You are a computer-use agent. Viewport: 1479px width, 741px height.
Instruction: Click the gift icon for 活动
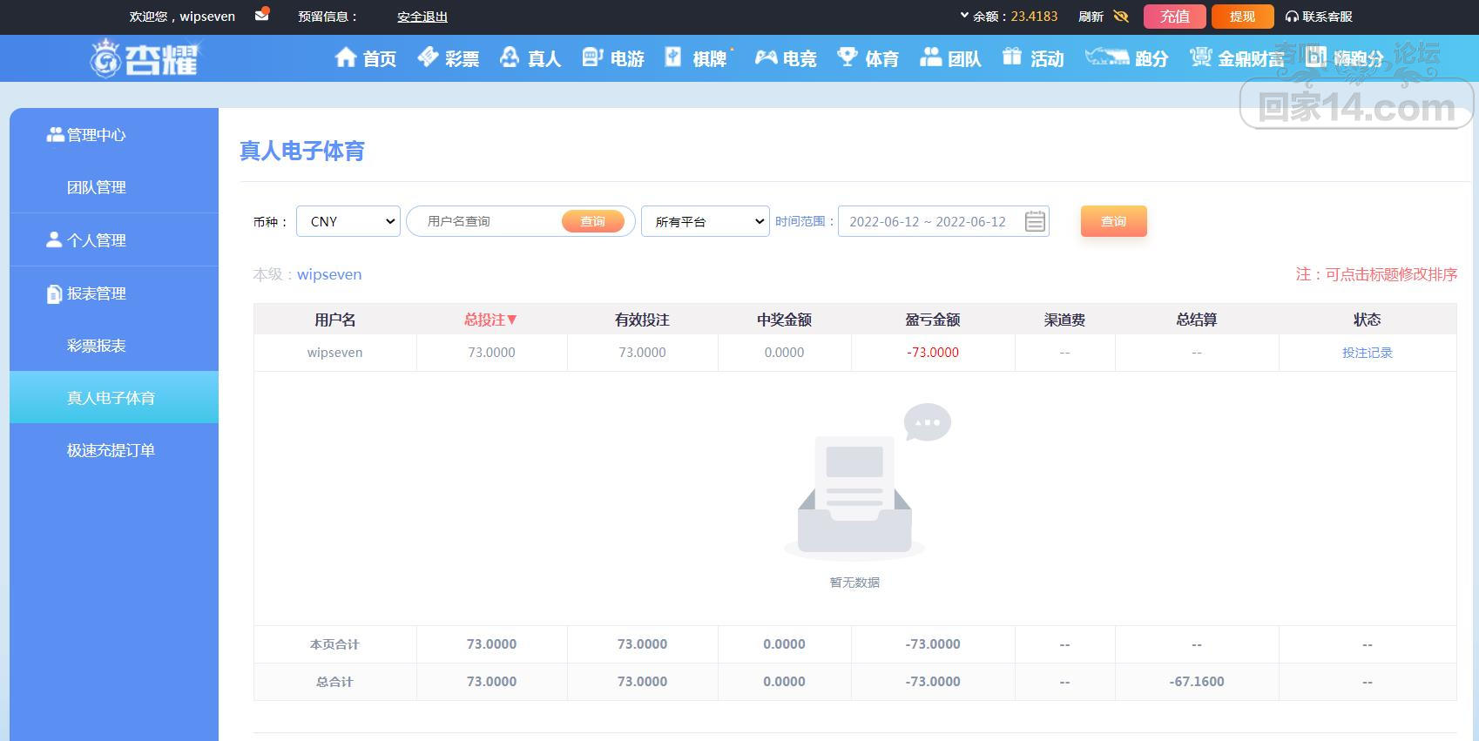[x=1011, y=57]
